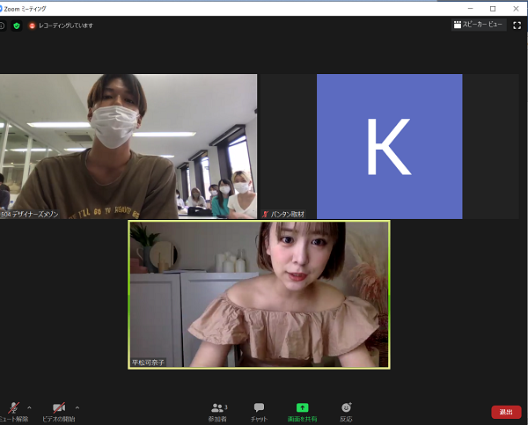Open the chat panel
This screenshot has width=528, height=425.
tap(259, 408)
